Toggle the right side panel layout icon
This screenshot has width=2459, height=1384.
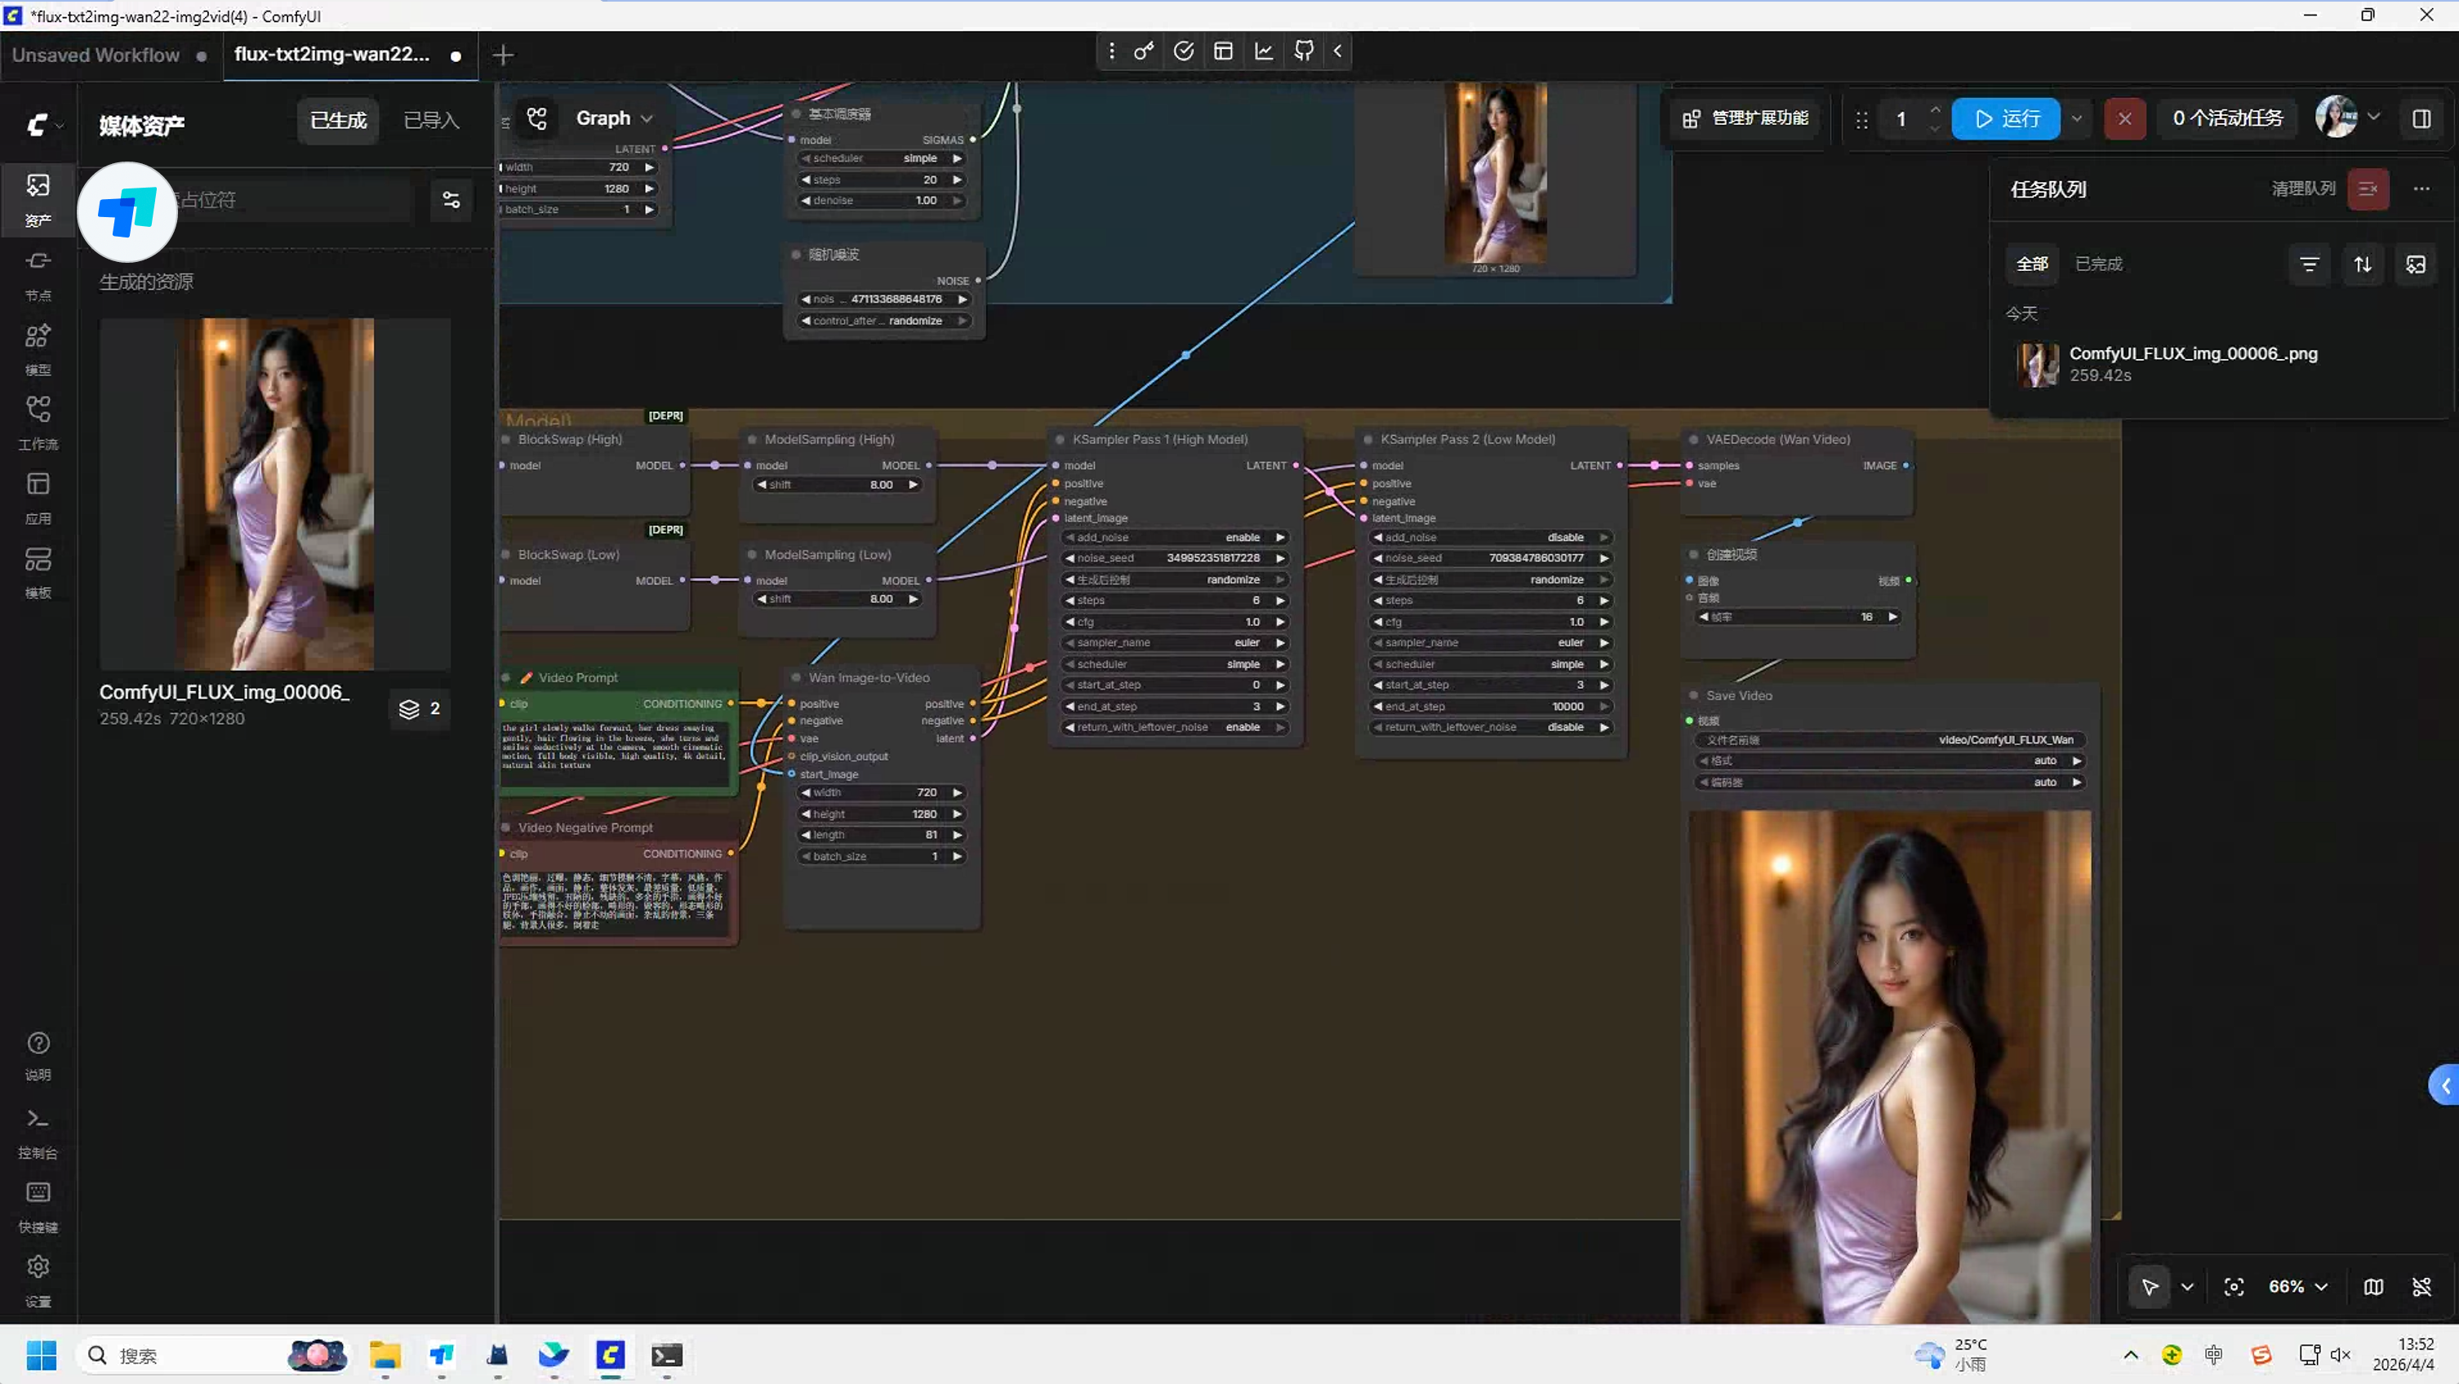tap(2421, 118)
